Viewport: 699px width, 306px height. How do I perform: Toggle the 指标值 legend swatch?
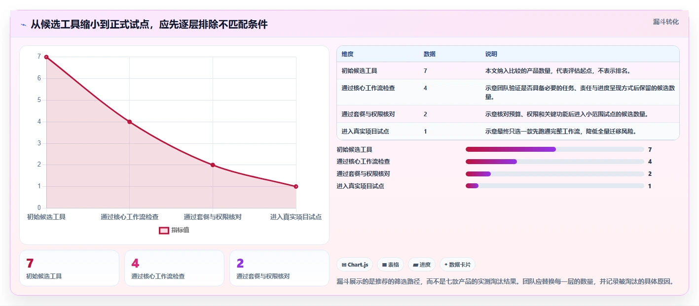tap(164, 230)
